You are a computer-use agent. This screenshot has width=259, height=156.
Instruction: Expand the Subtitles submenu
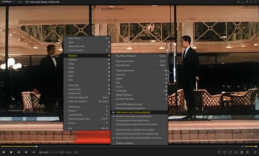click(87, 60)
